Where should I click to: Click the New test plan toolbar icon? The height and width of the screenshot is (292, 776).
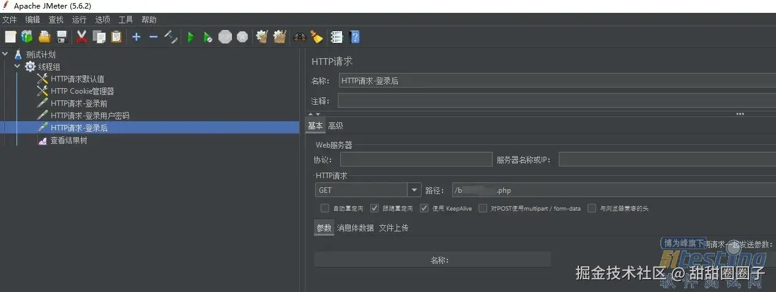tap(10, 37)
